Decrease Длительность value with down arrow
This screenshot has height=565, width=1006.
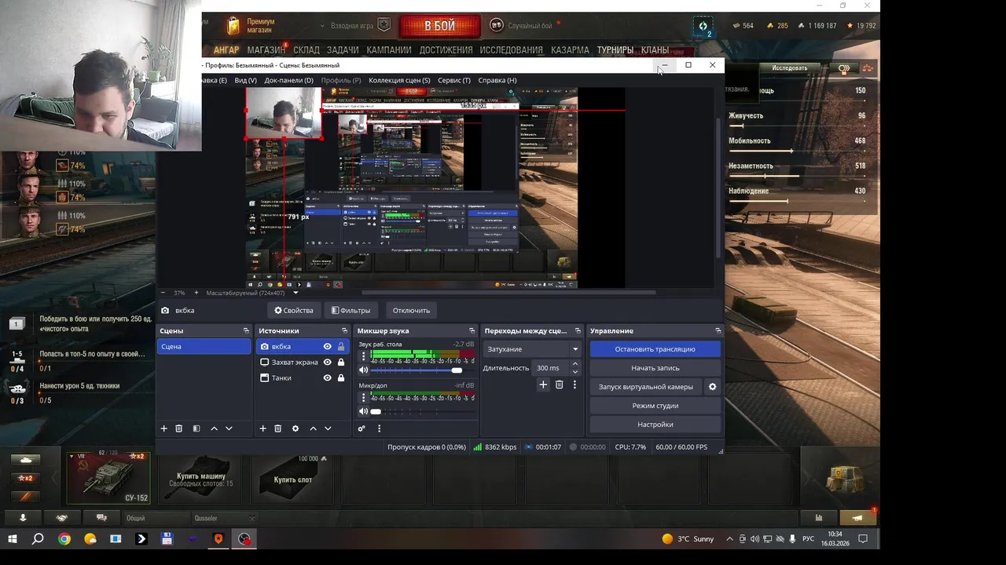coord(575,371)
